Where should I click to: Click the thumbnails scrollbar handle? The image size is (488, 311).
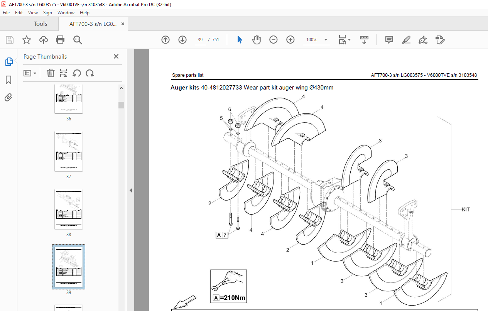click(x=122, y=105)
